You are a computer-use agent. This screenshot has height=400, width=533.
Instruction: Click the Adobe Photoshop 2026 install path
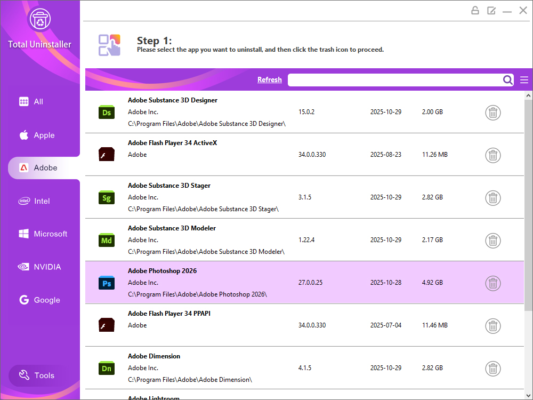coord(198,294)
